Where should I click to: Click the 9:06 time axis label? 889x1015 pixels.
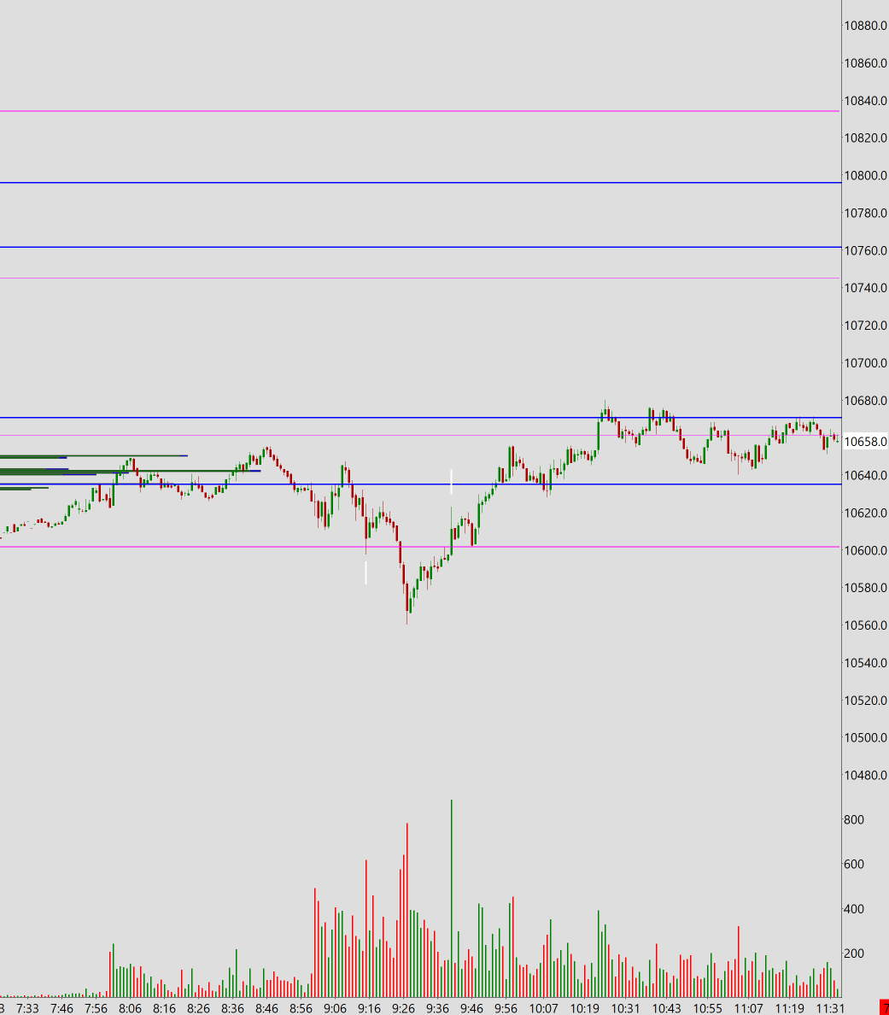coord(335,1008)
